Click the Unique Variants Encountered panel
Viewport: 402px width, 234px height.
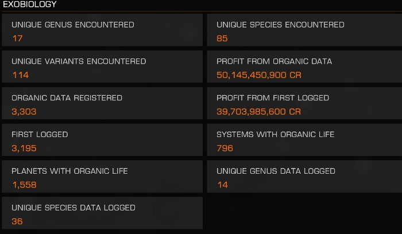[x=102, y=67]
